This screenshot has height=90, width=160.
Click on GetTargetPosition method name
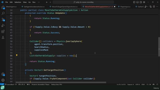click(53, 70)
